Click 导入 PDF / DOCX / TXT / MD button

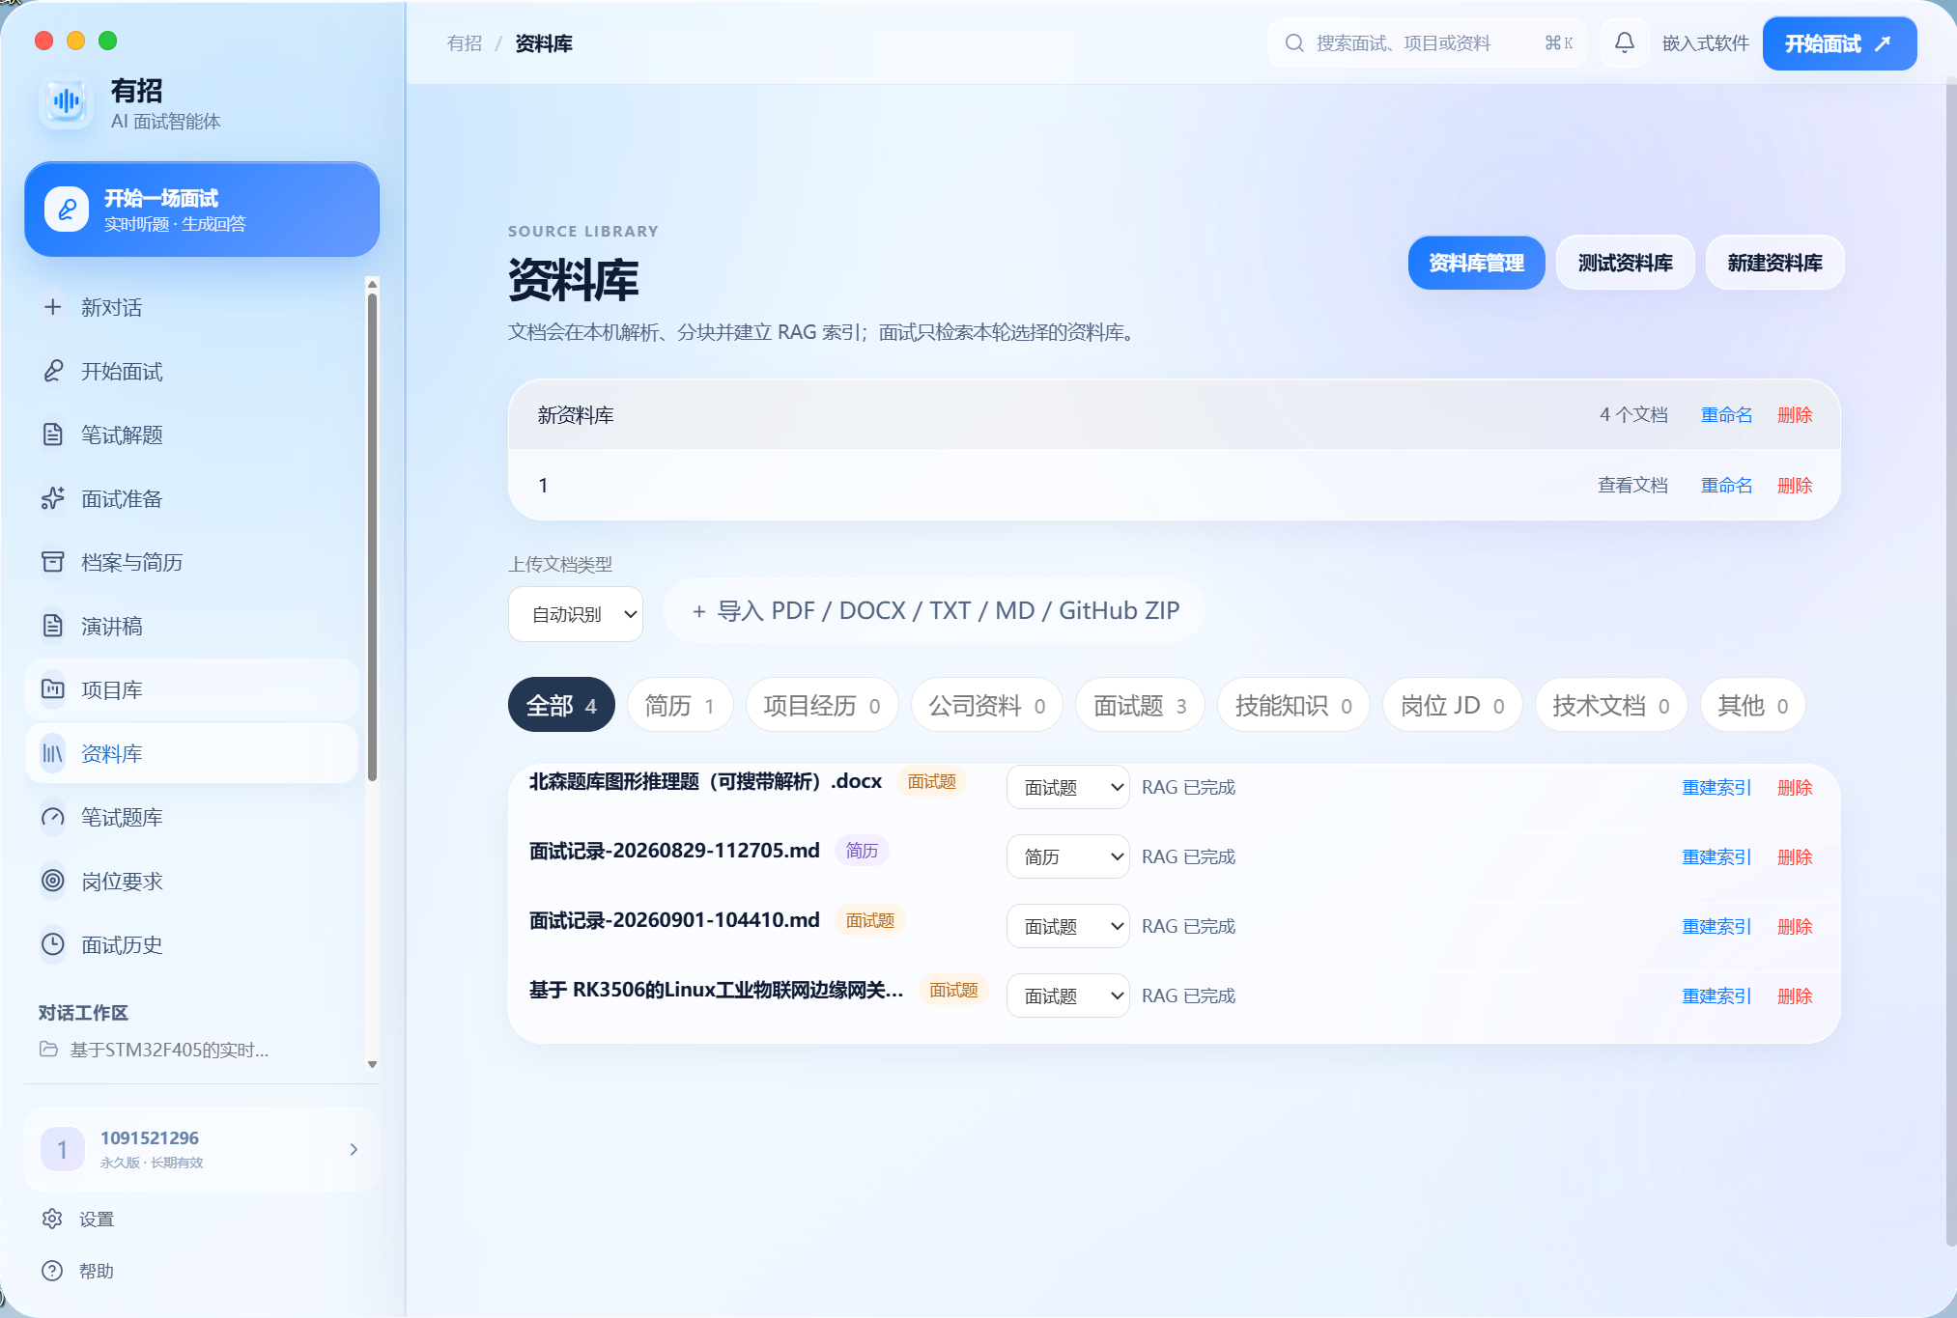pos(935,610)
